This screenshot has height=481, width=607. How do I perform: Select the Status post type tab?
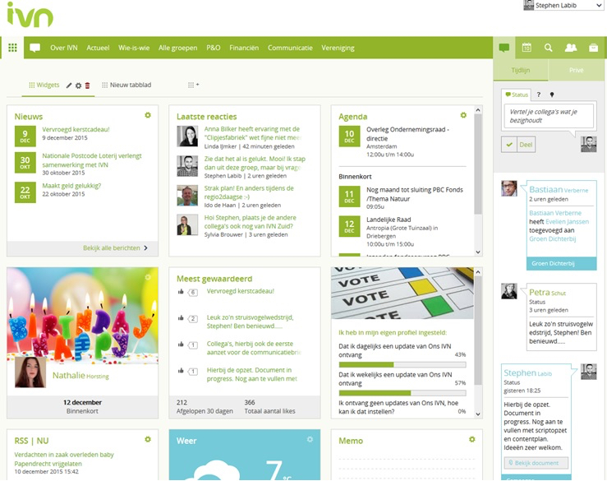(x=517, y=95)
